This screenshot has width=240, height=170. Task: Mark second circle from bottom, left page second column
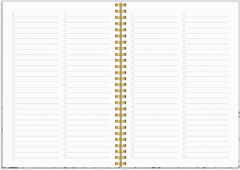[65, 150]
